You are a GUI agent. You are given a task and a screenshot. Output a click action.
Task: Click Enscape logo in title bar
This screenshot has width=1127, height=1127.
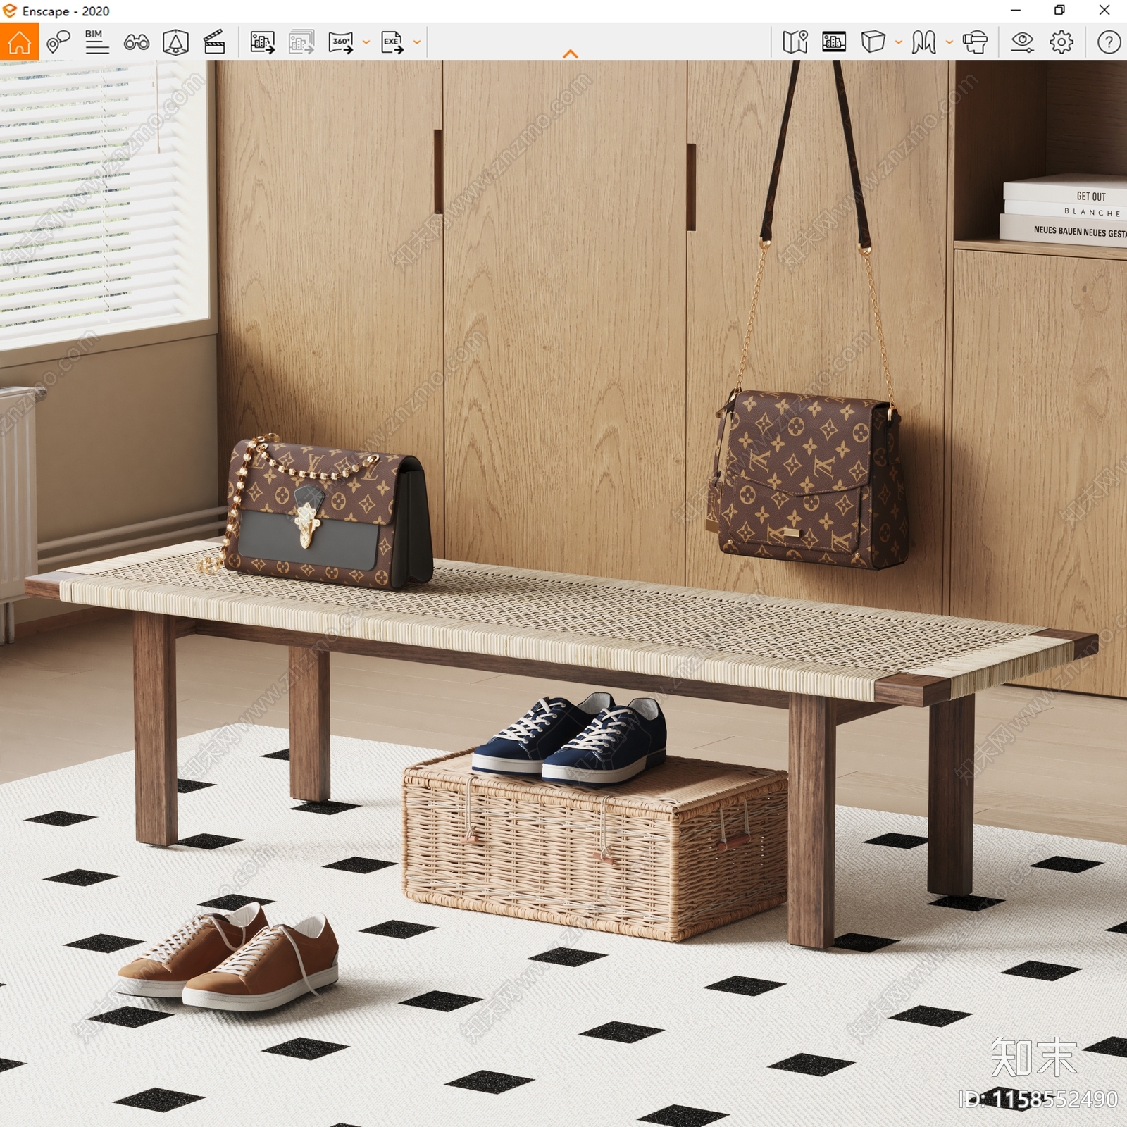(10, 11)
